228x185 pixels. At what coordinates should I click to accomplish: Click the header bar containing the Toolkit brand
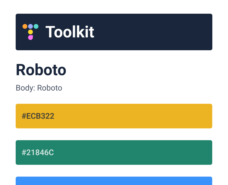coord(114,32)
